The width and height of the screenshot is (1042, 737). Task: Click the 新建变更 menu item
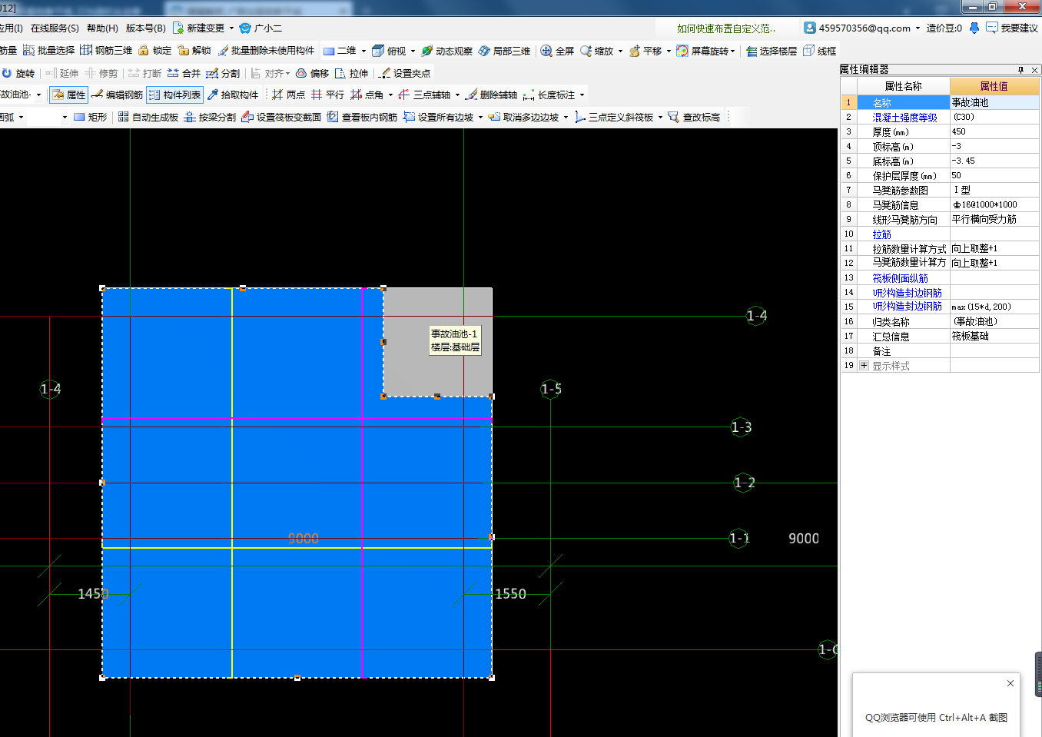click(x=199, y=28)
